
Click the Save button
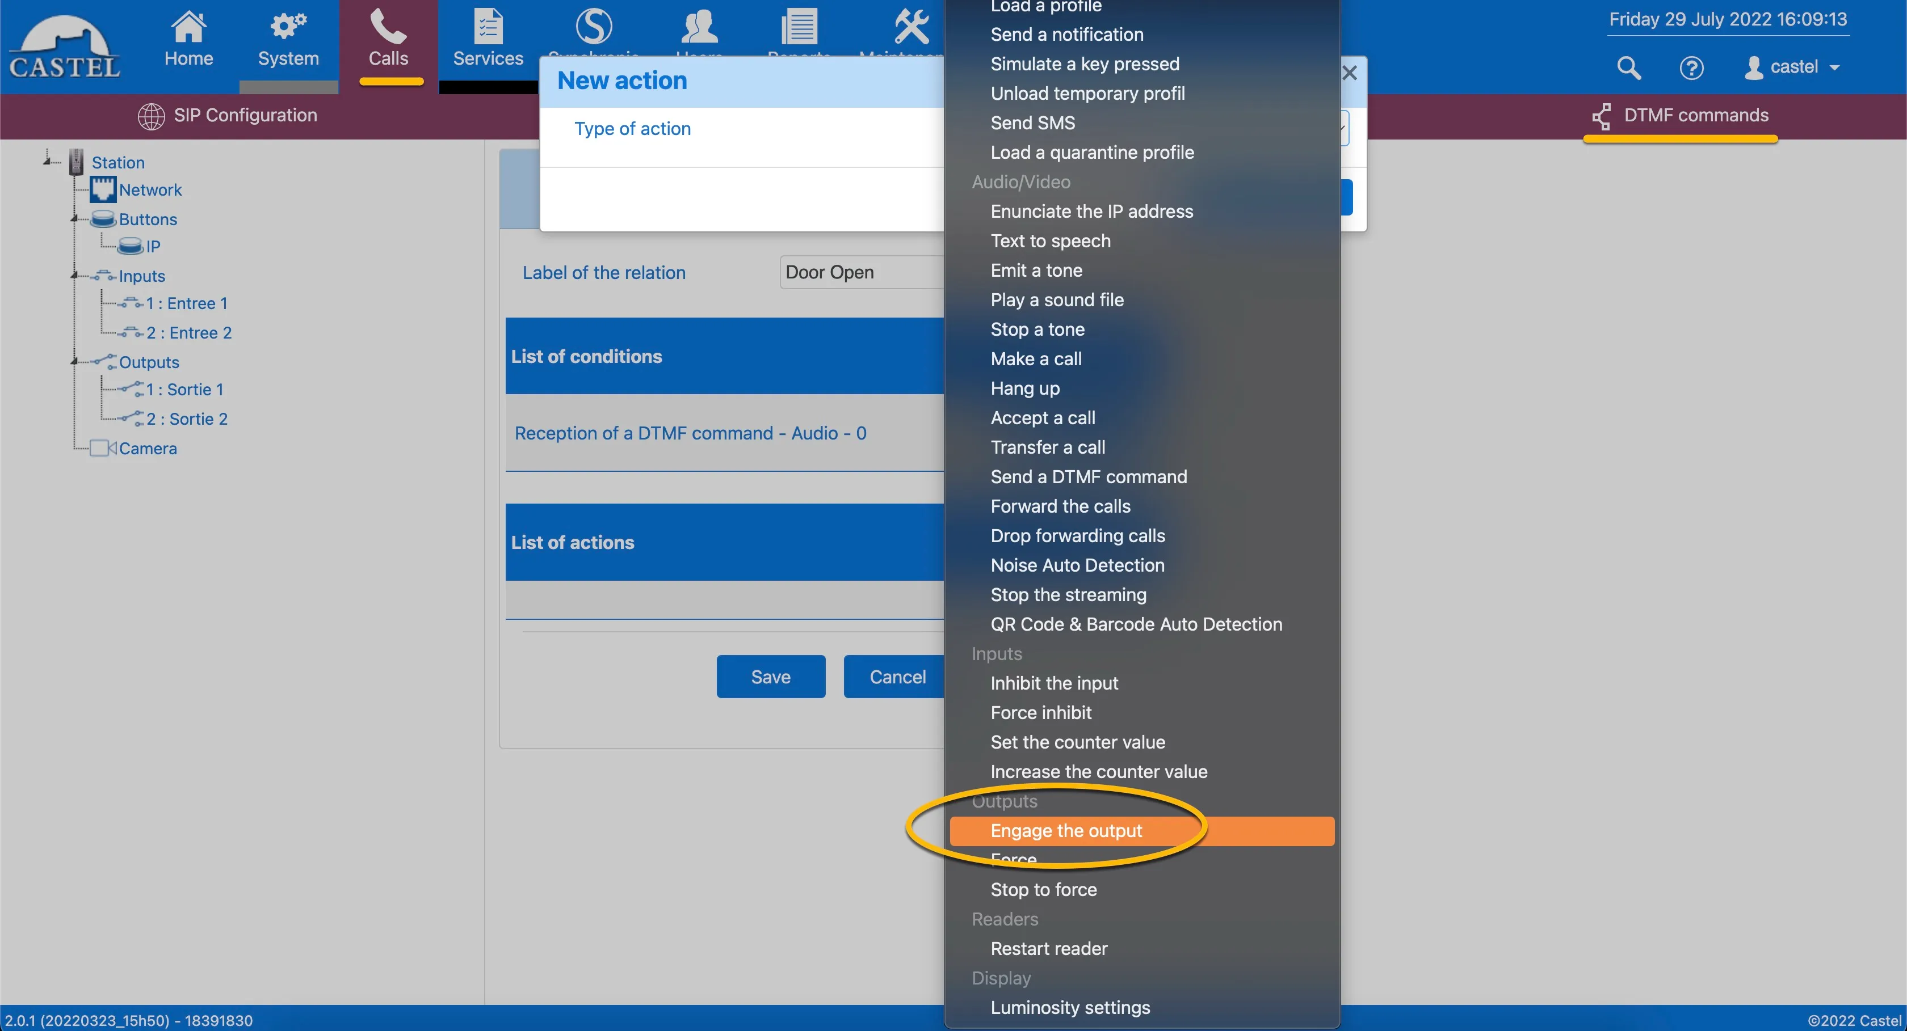[771, 677]
